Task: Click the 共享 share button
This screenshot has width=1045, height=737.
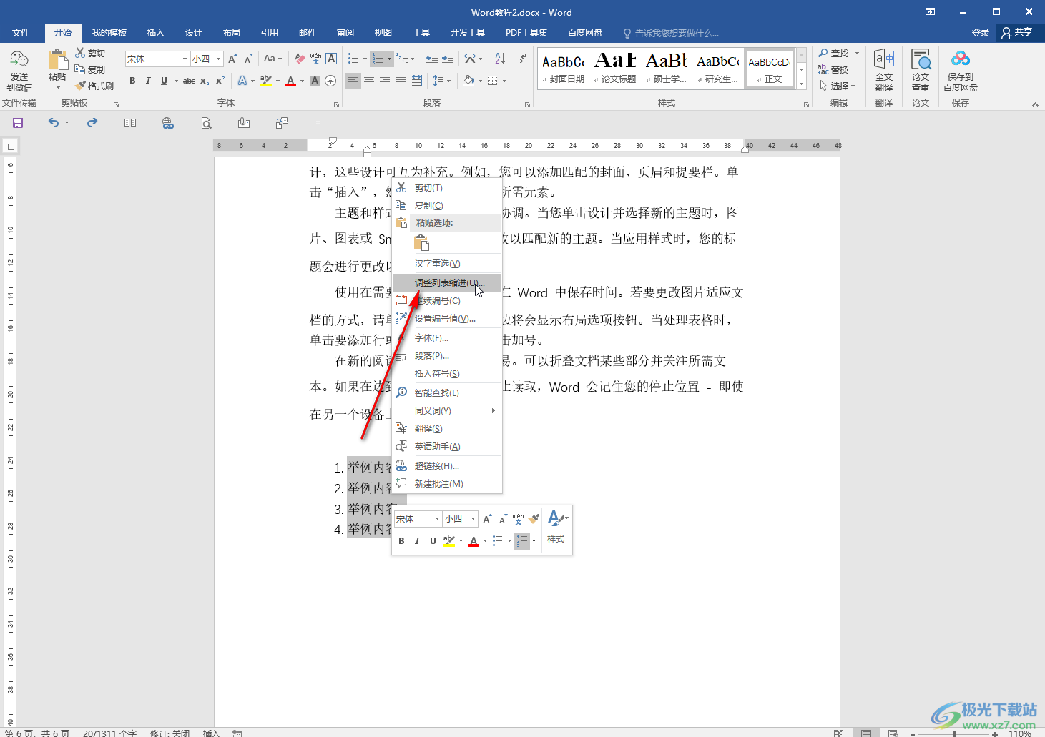Action: pyautogui.click(x=1017, y=32)
